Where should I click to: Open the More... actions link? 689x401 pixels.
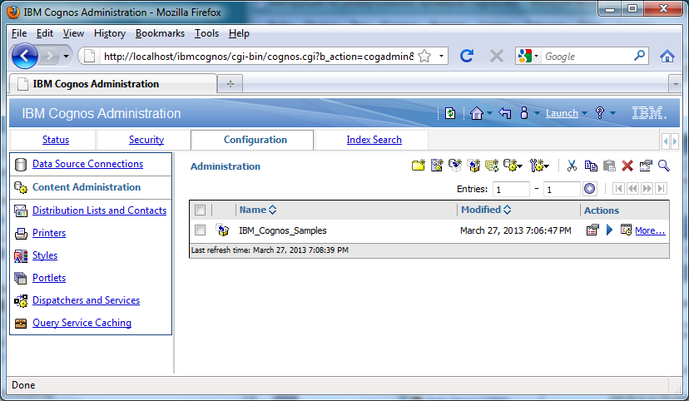pyautogui.click(x=650, y=230)
